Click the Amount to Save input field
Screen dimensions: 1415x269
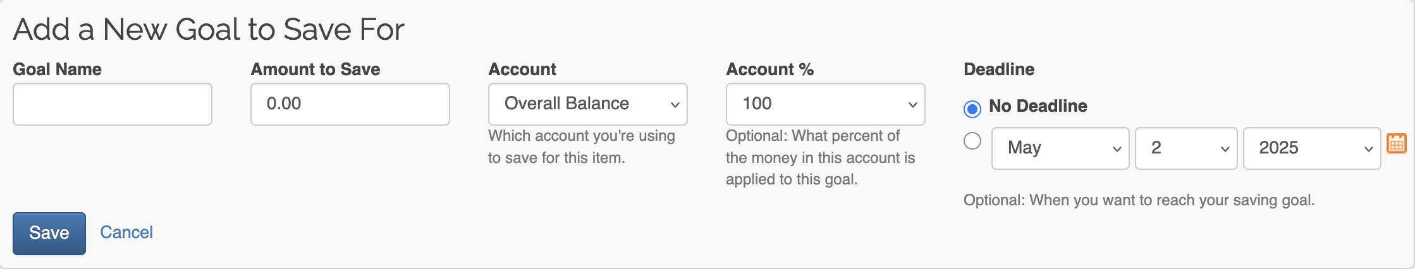[350, 104]
